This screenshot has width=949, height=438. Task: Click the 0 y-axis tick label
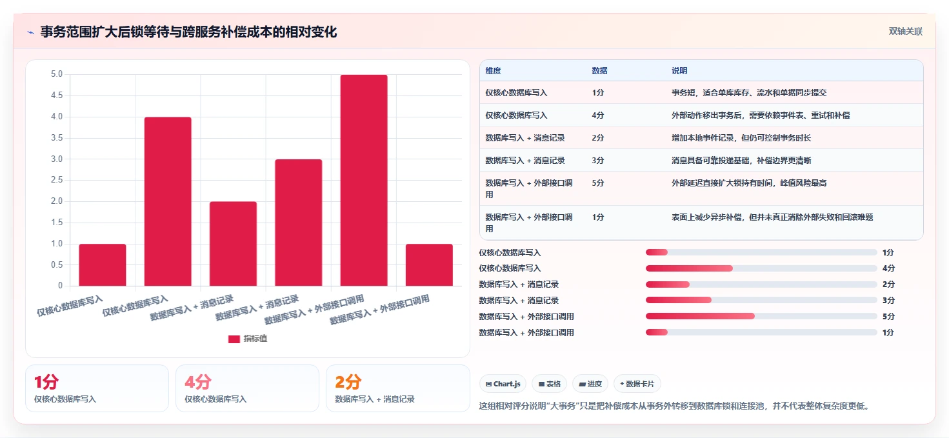61,286
